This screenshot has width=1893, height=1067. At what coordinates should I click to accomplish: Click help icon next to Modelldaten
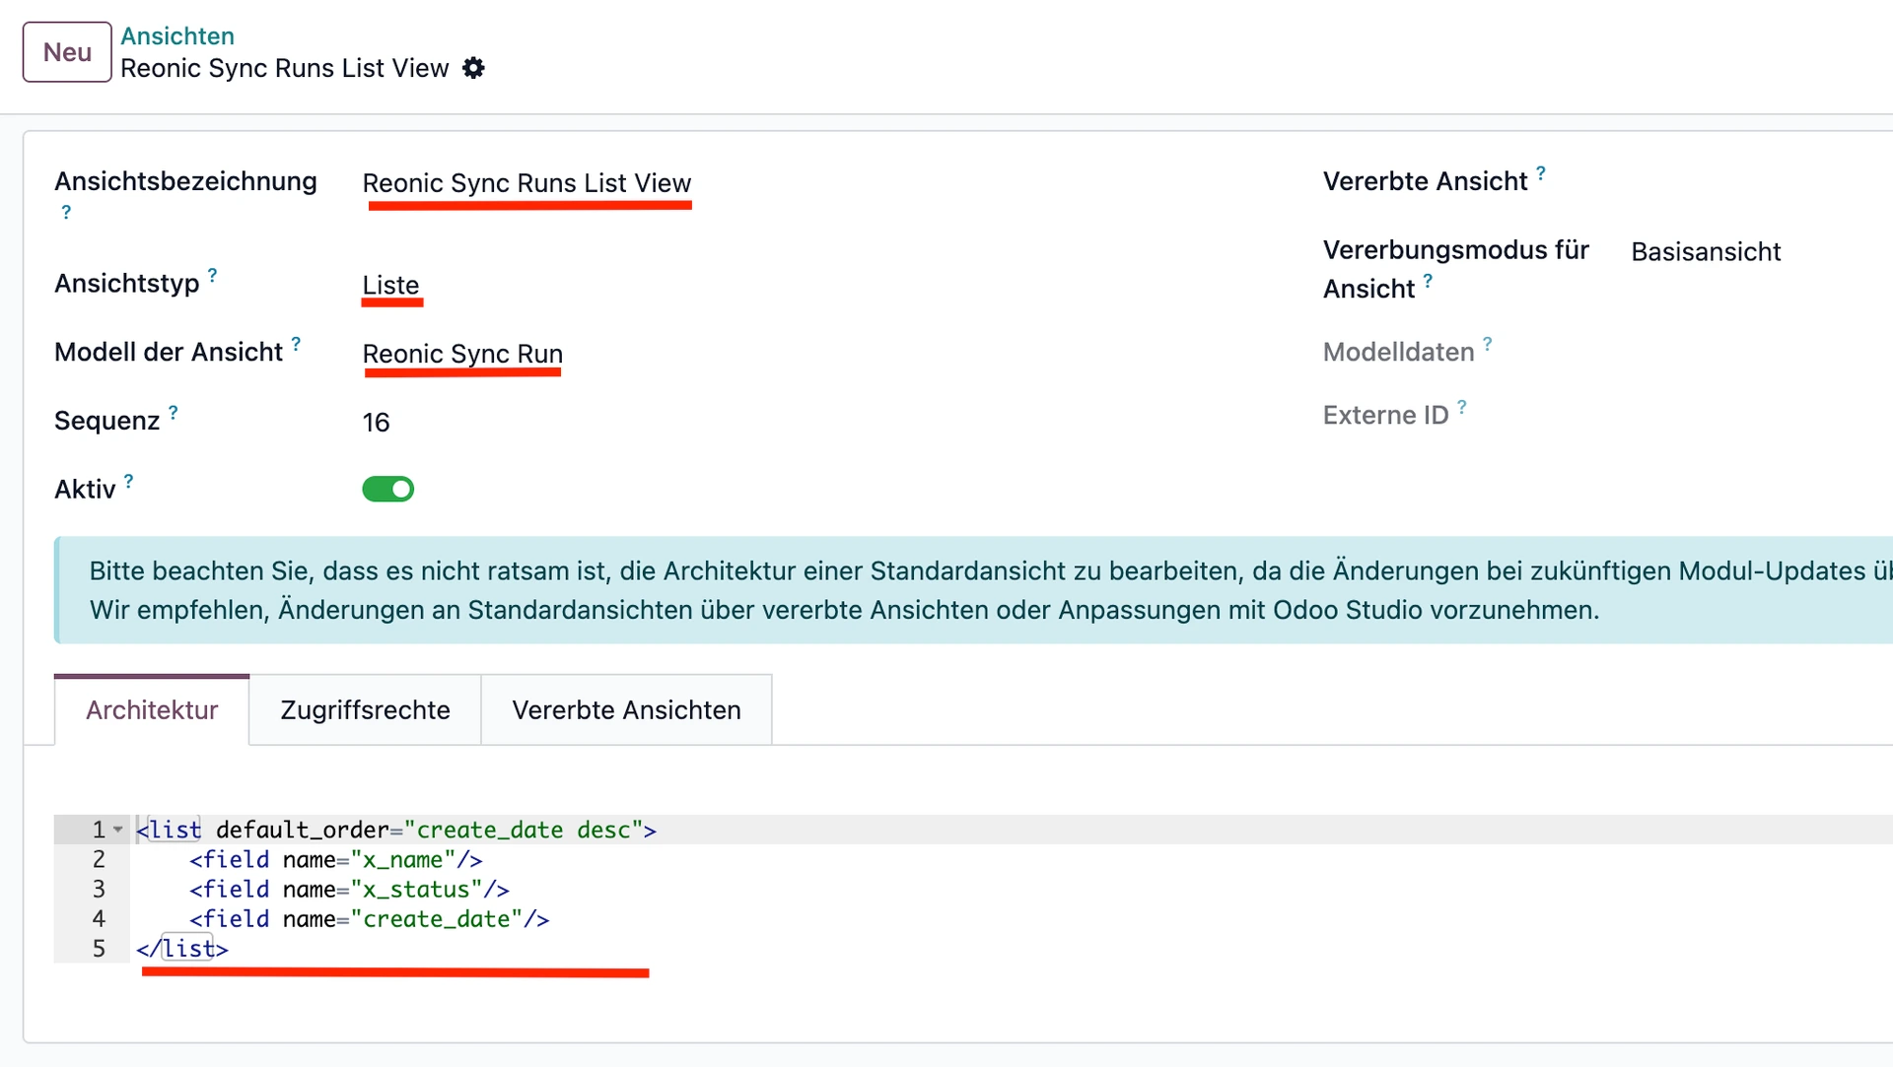coord(1488,343)
